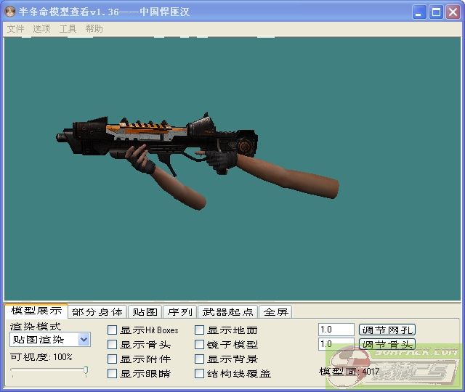Click the input field beside 调节网孔
The width and height of the screenshot is (465, 392).
(x=336, y=330)
